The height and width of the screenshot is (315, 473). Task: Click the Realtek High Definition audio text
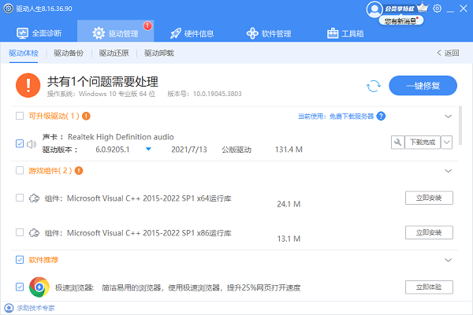(121, 137)
